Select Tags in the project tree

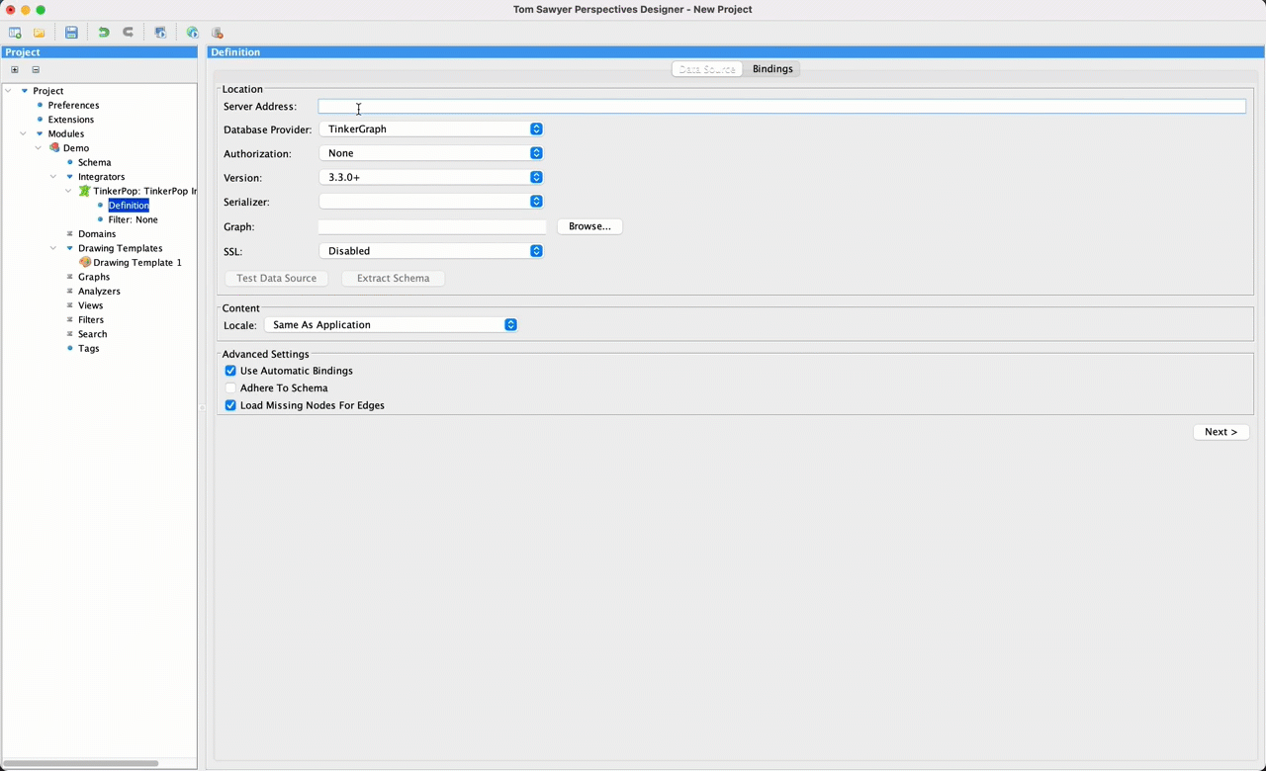point(89,349)
